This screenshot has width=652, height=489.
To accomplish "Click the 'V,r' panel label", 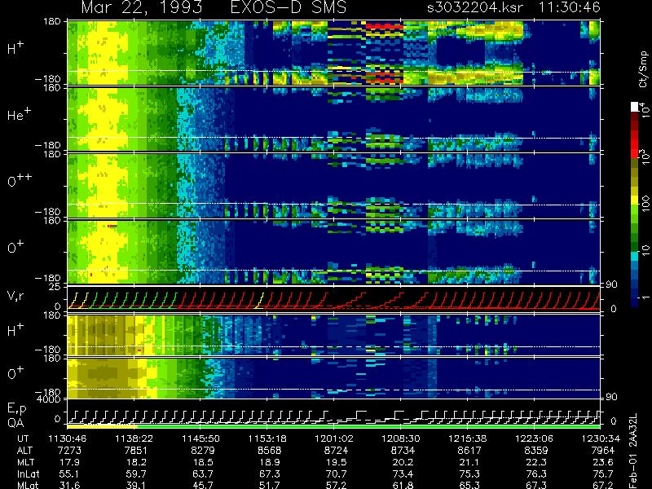I will pyautogui.click(x=15, y=296).
